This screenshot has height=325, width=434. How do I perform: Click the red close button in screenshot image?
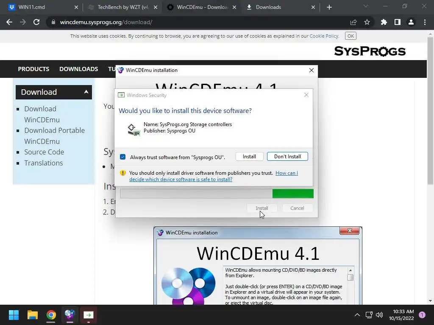349,231
